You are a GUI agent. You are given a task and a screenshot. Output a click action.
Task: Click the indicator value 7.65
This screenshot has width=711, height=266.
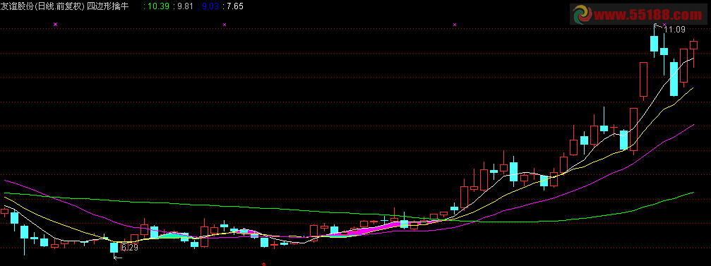coord(235,6)
